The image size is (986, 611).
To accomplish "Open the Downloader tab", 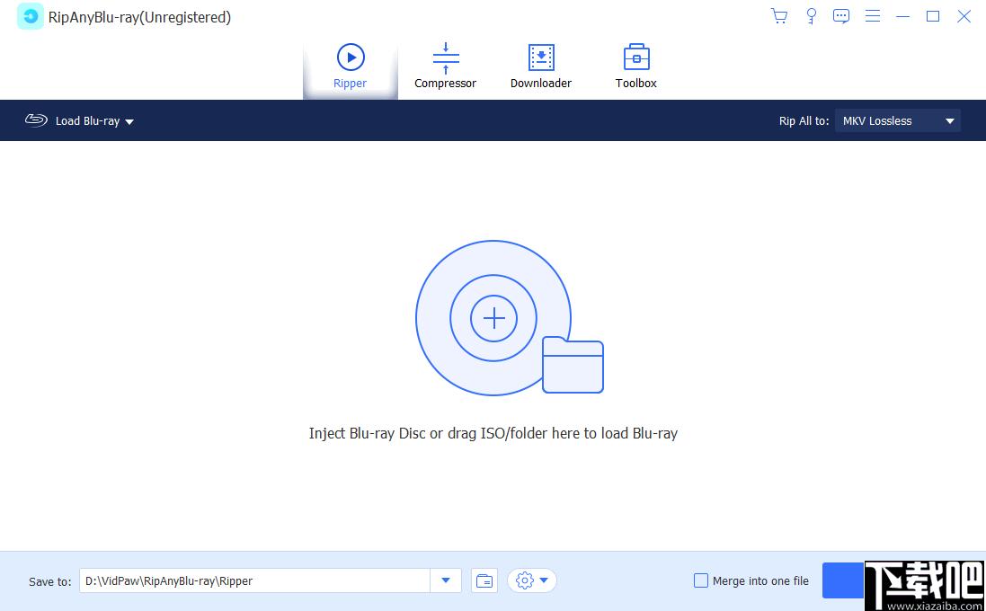I will [541, 66].
